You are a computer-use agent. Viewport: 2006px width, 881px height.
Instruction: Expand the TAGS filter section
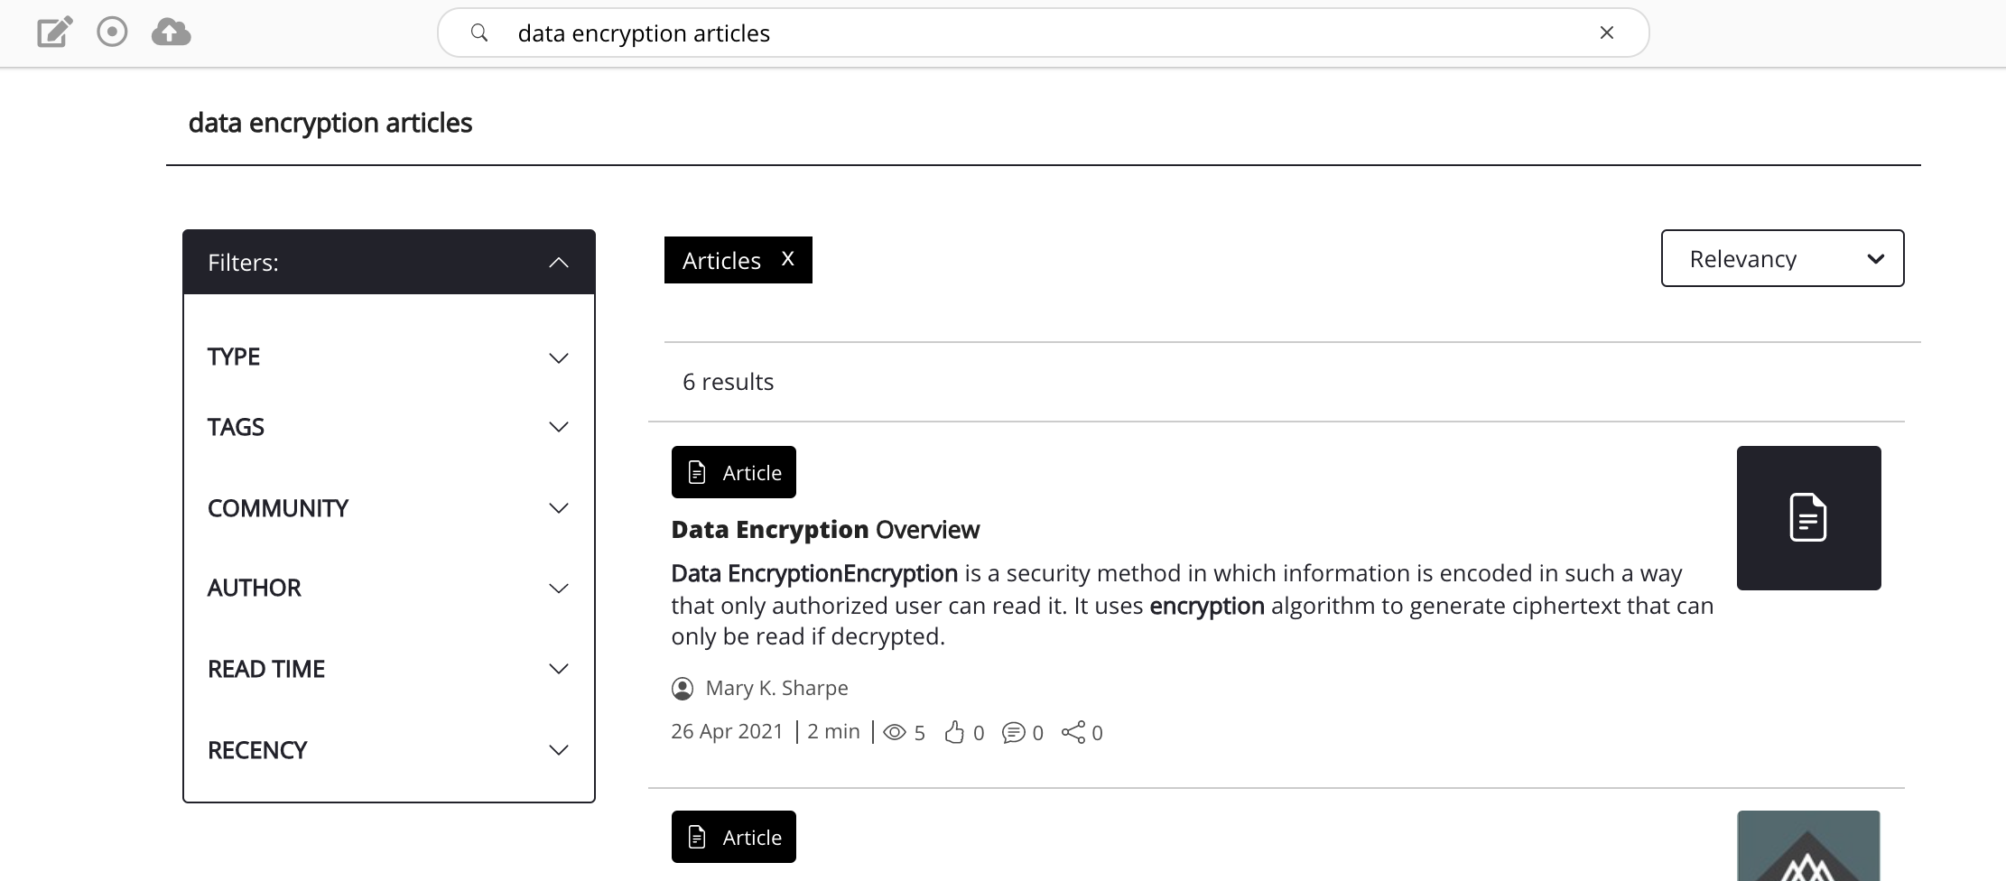tap(558, 427)
